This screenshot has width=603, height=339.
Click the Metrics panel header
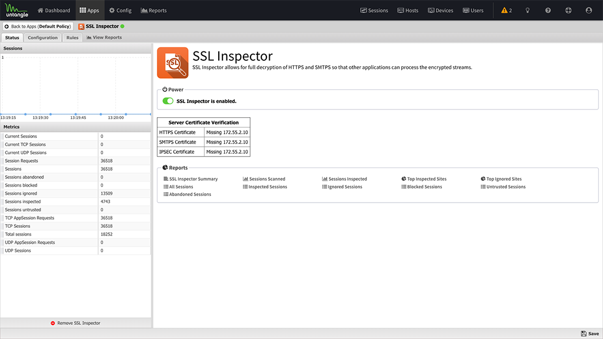76,127
